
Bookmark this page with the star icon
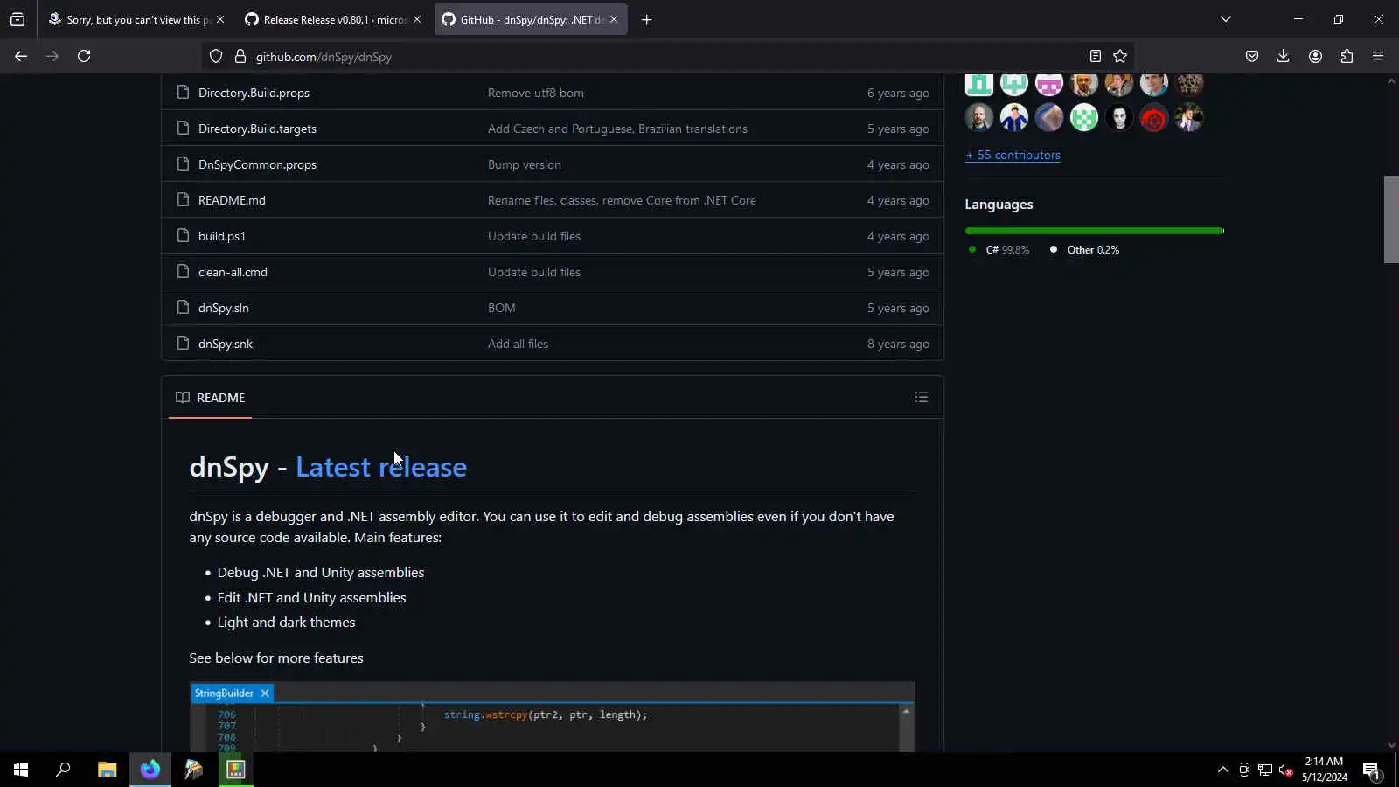[x=1120, y=56]
